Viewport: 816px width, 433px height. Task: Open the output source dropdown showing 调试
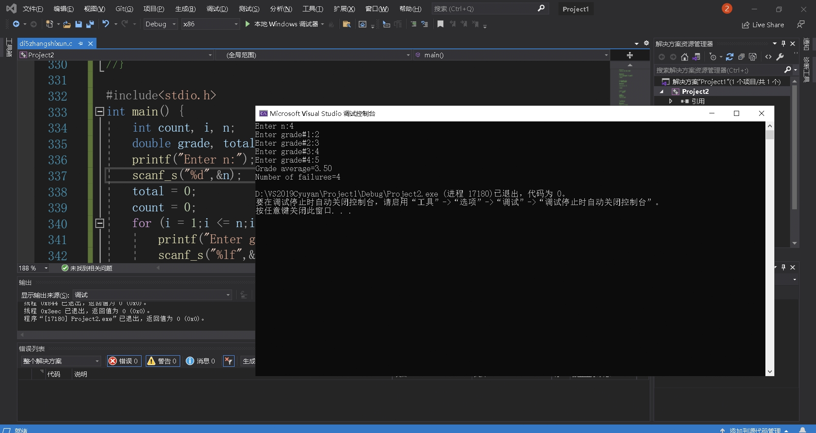point(152,295)
